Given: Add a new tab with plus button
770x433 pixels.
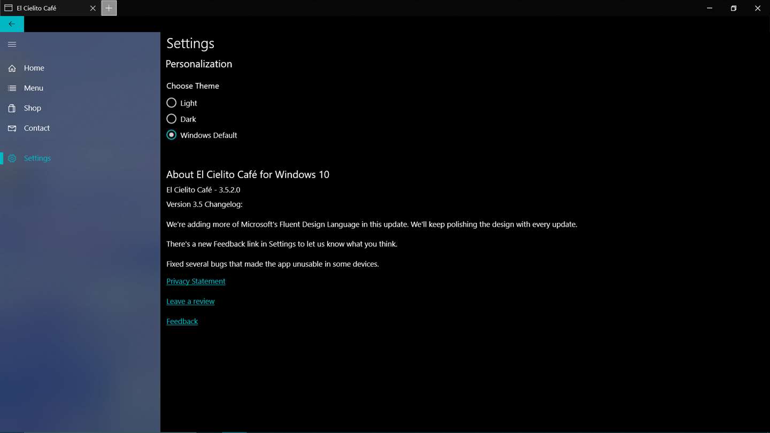Looking at the screenshot, I should 109,8.
